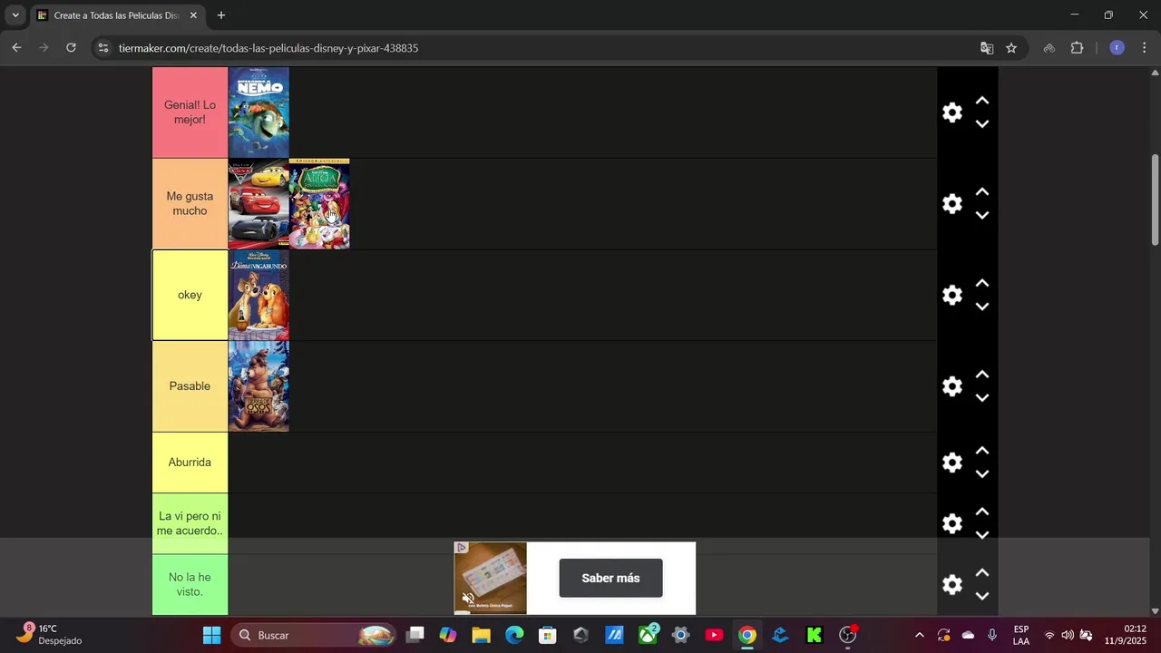Open settings gear for 'Genial! Lo mejor!' tier
1161x653 pixels.
pyautogui.click(x=952, y=112)
